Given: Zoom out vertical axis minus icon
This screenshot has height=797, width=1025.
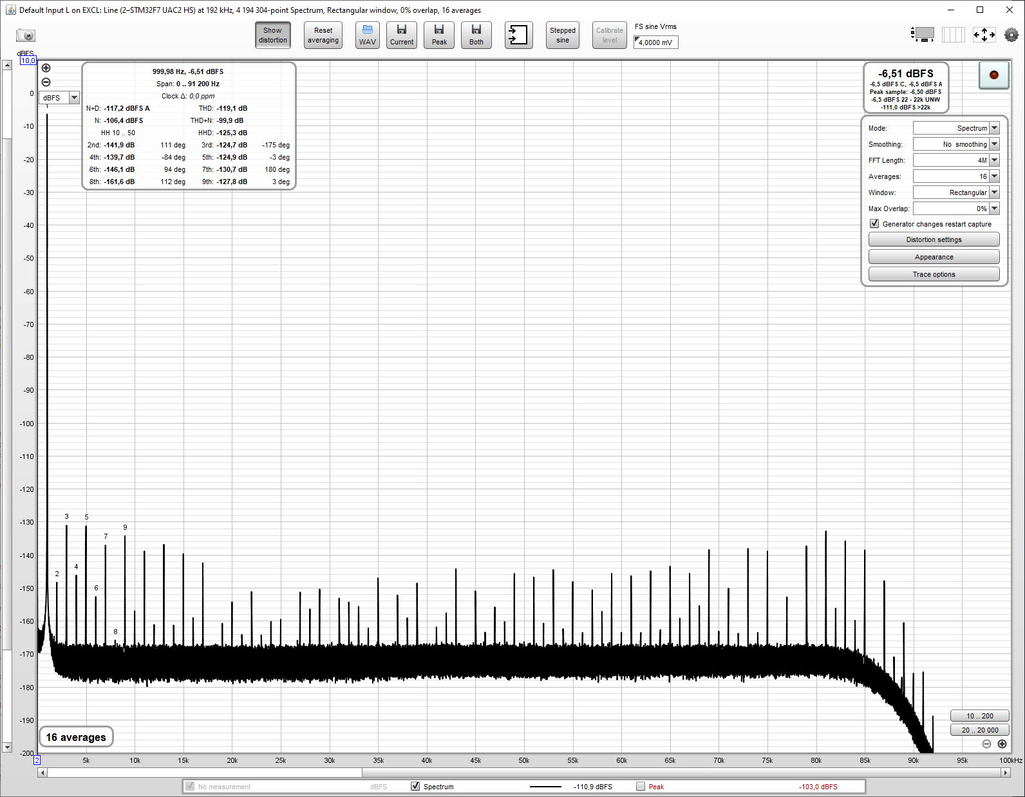Looking at the screenshot, I should 46,82.
